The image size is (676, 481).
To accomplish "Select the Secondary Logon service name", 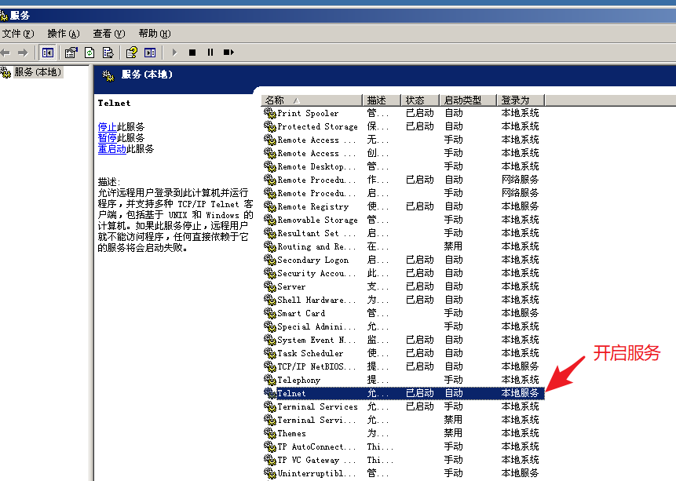I will coord(312,261).
